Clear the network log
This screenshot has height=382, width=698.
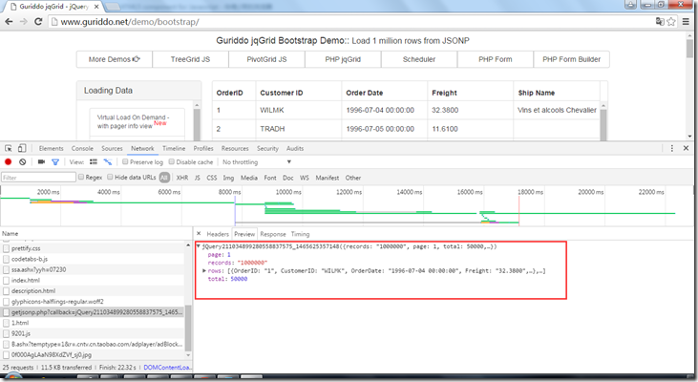click(x=22, y=162)
